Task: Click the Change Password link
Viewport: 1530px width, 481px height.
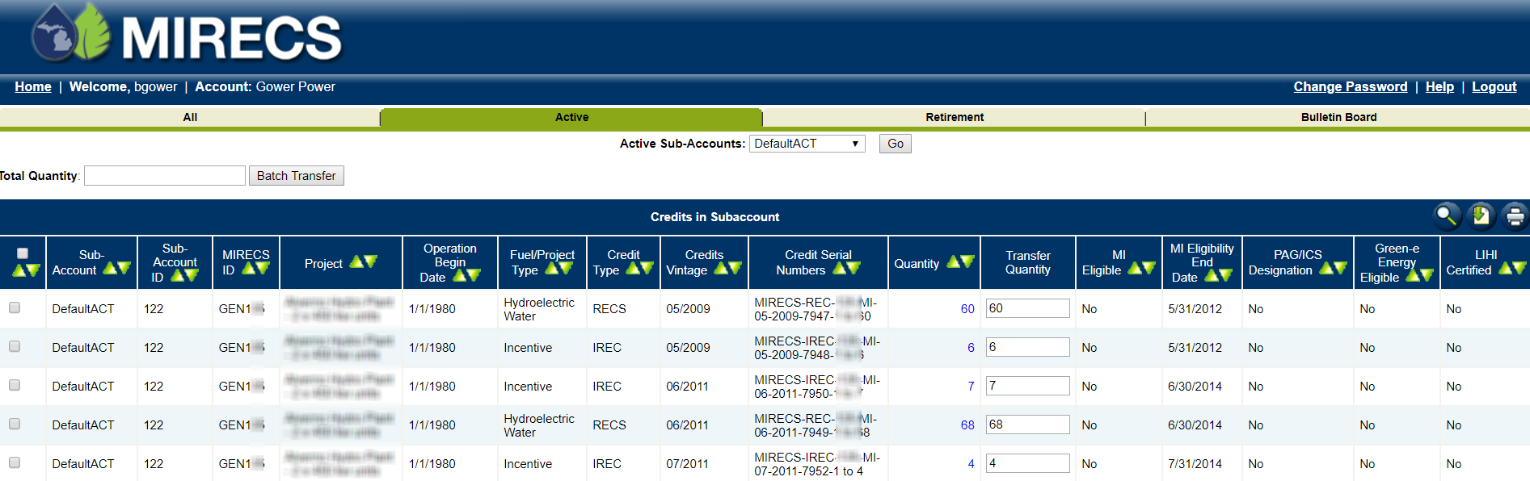Action: coord(1350,86)
